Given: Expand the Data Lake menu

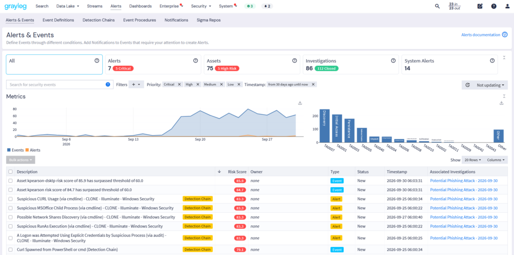Looking at the screenshot, I should 68,6.
